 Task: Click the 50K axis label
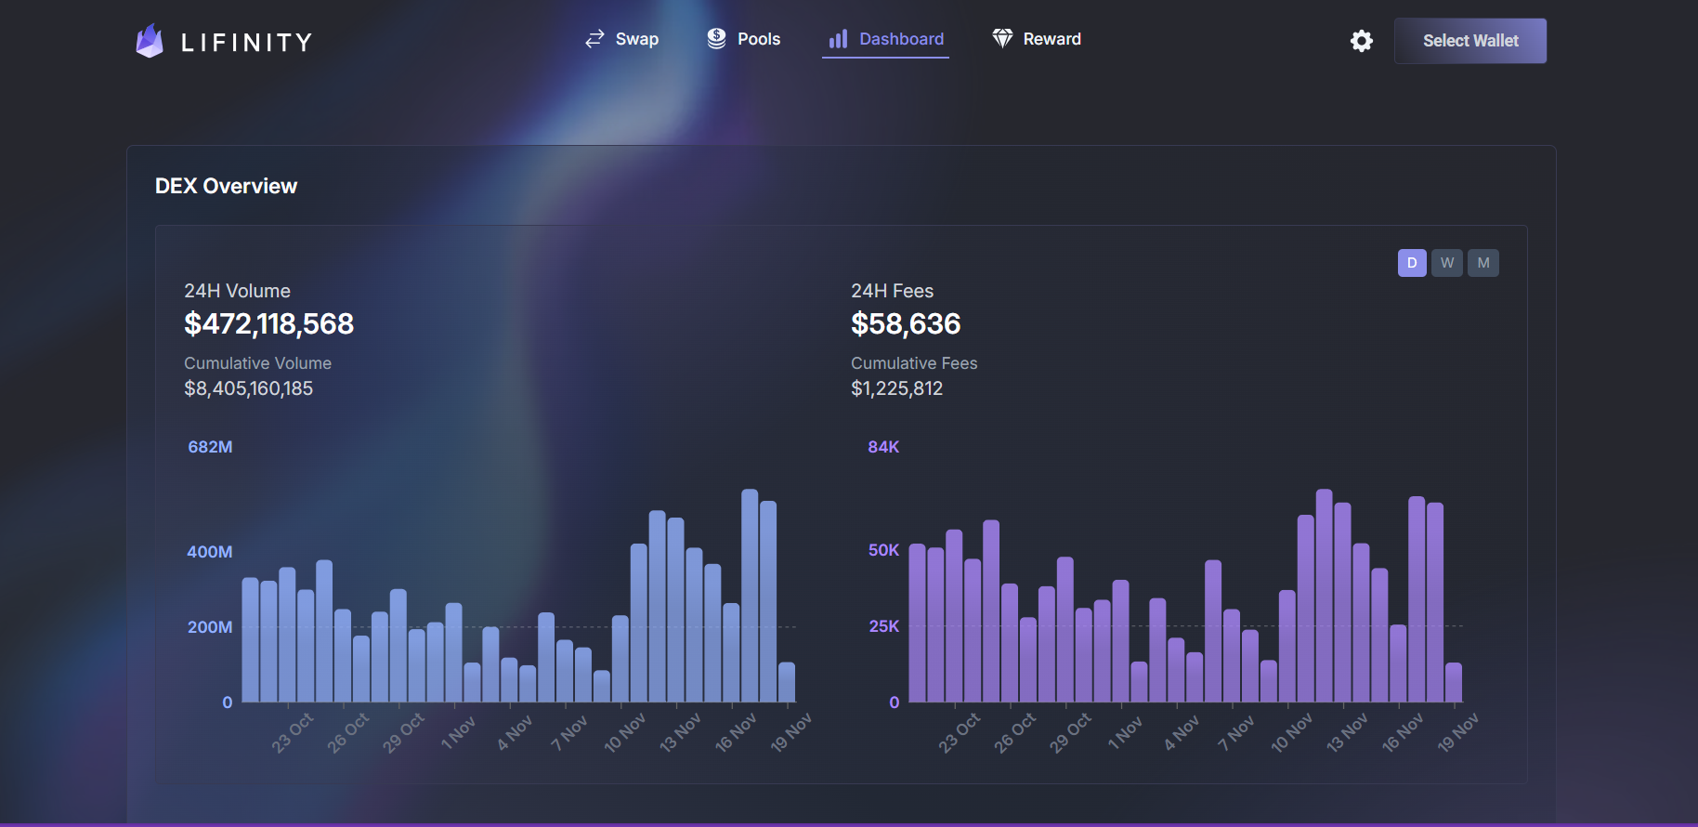[883, 550]
